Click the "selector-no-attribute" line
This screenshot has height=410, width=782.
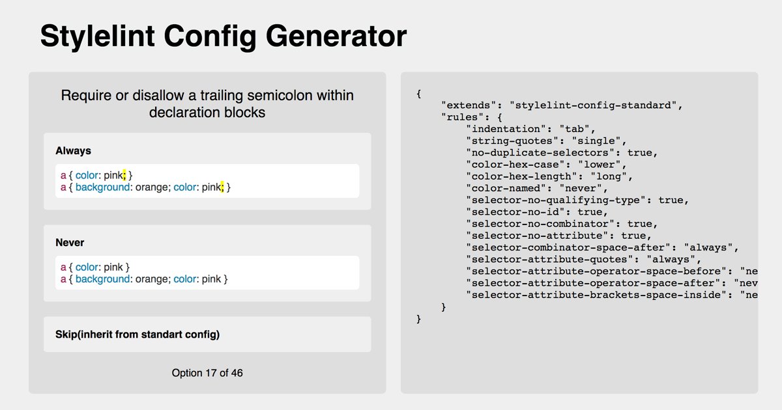point(558,236)
